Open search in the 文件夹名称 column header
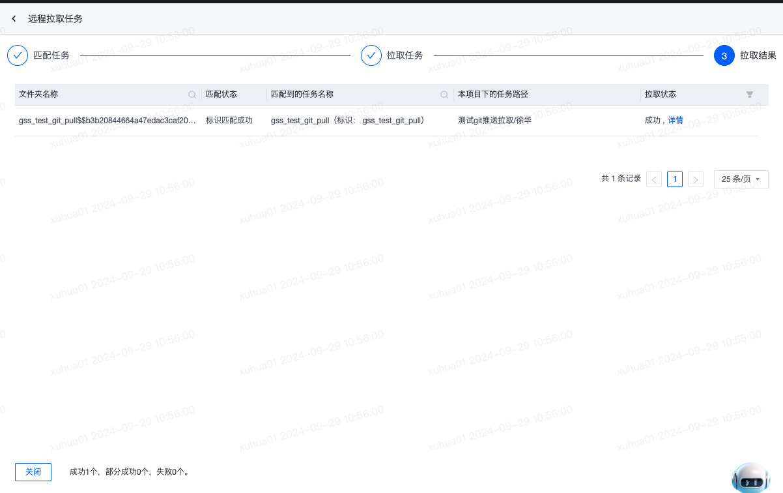The width and height of the screenshot is (783, 493). pyautogui.click(x=192, y=94)
